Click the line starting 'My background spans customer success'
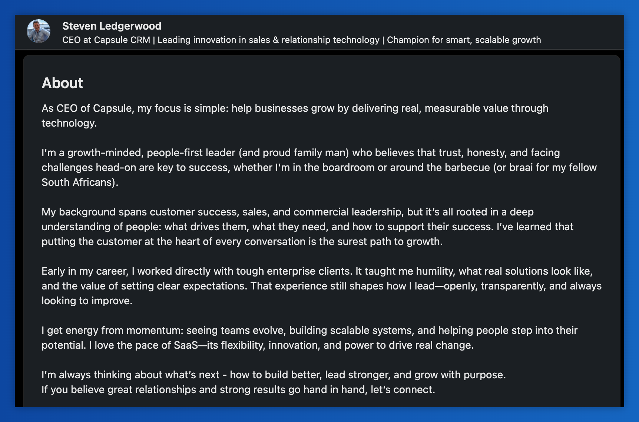The image size is (639, 422). coord(288,212)
